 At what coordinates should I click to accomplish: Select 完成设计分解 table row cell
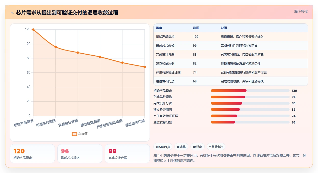tap(165, 55)
